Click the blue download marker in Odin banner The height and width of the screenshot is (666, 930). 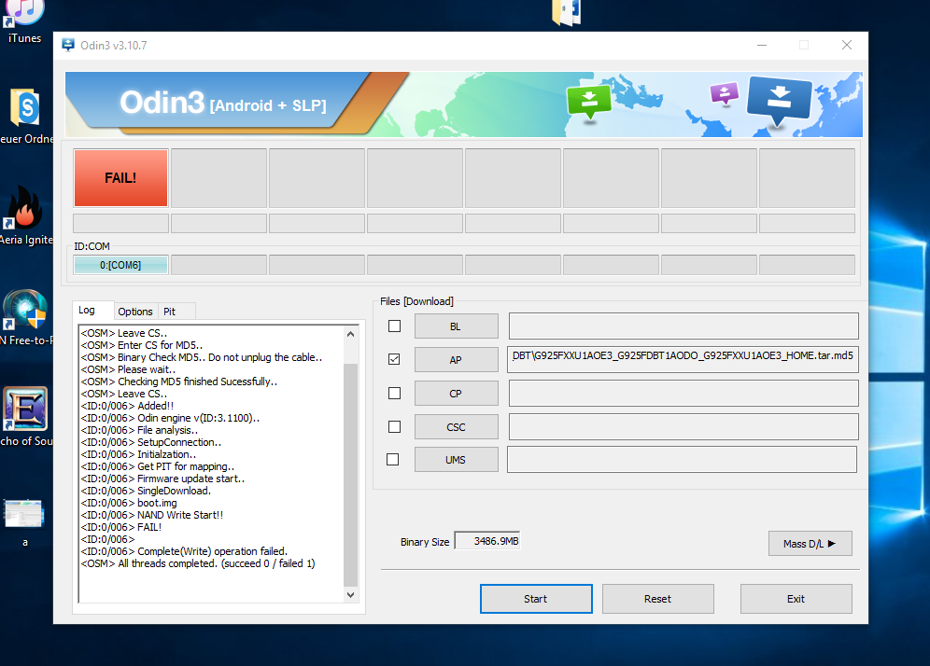779,101
